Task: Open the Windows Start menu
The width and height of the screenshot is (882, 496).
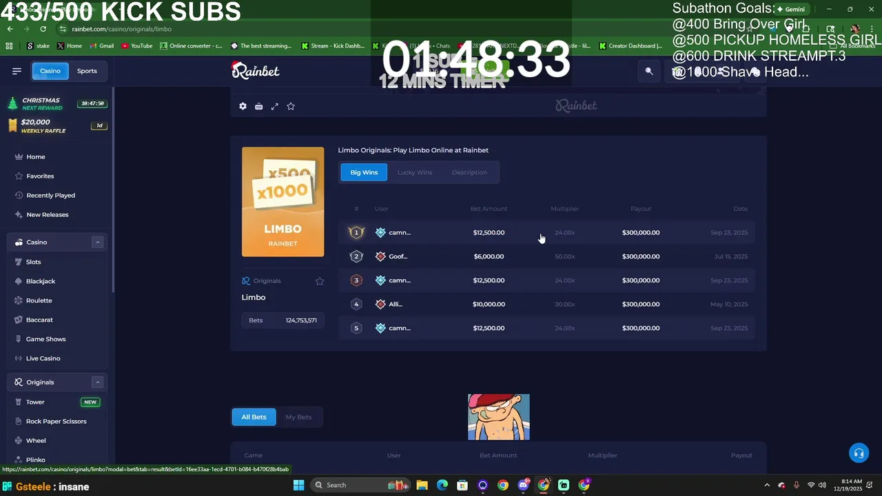Action: coord(298,485)
